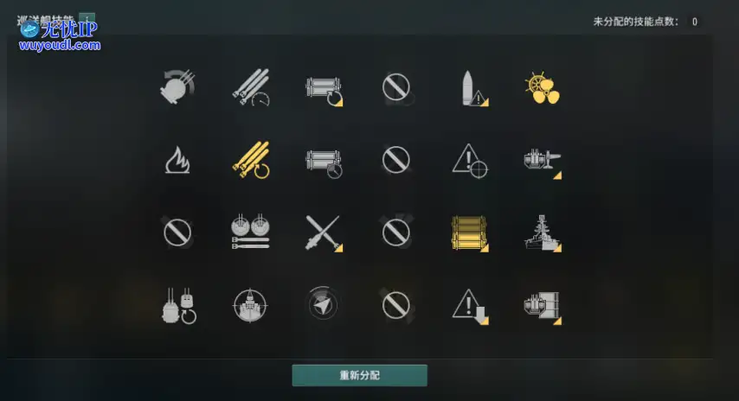Select the shell with warning triangle skill

coord(473,88)
